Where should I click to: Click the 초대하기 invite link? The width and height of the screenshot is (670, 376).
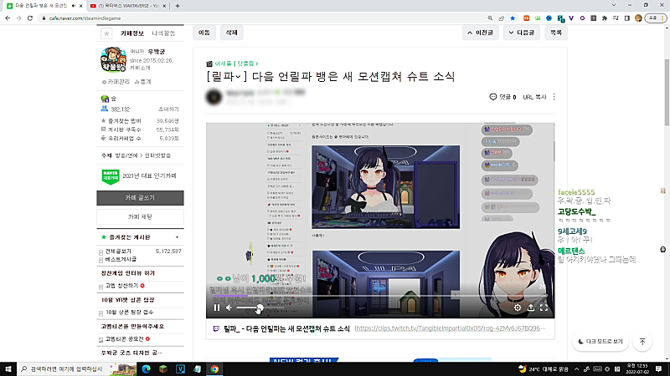[x=168, y=109]
